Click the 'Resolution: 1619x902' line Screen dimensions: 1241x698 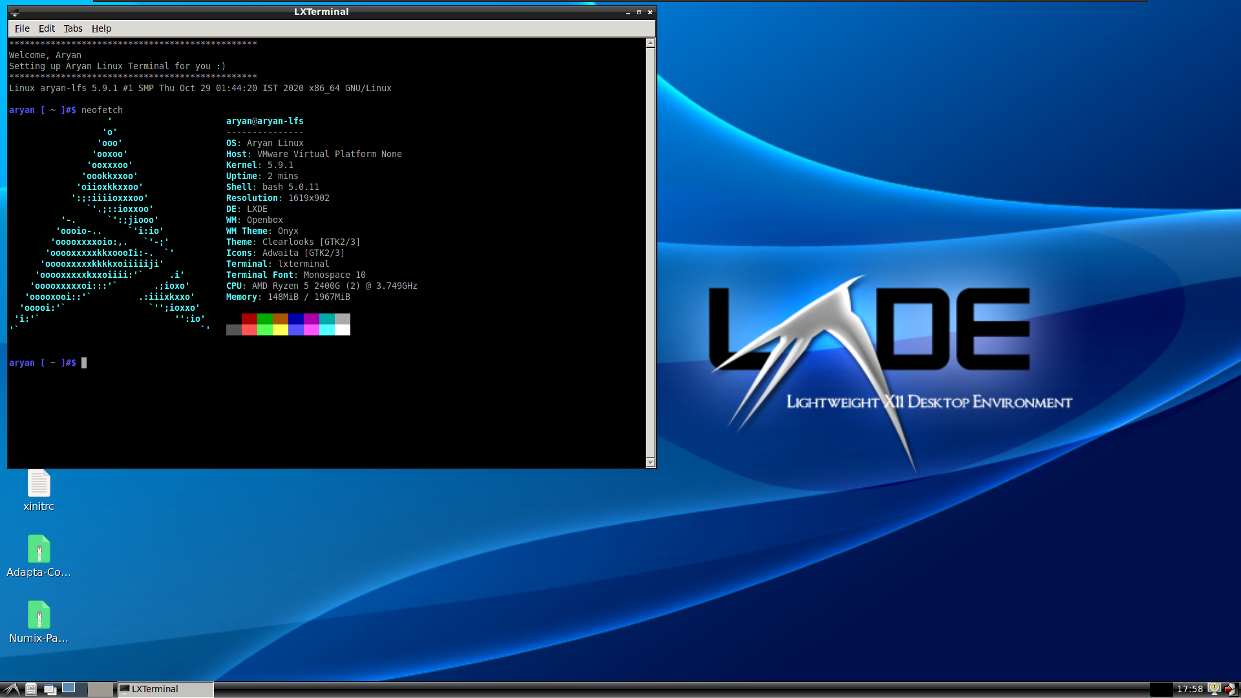[278, 198]
